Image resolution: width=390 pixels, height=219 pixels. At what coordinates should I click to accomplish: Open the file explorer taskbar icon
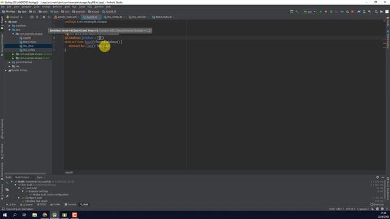(35, 215)
